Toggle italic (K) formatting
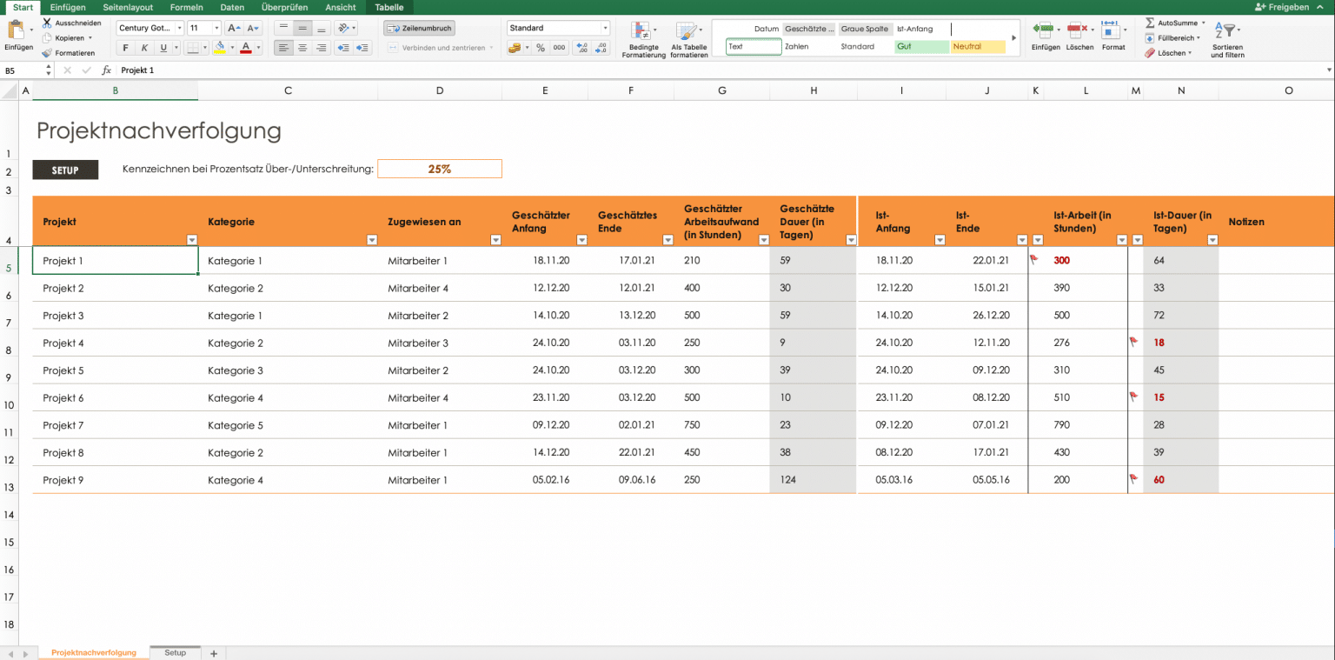 [144, 48]
